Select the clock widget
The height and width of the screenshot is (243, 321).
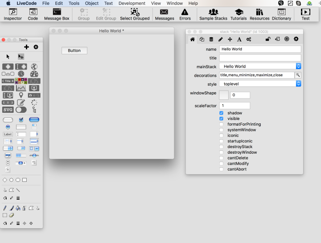[21, 74]
